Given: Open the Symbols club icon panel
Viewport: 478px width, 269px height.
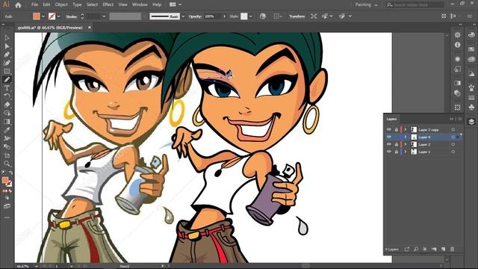Looking at the screenshot, I should 471,108.
